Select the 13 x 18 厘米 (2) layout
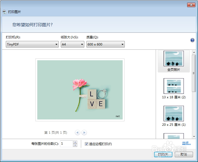 click(x=174, y=89)
